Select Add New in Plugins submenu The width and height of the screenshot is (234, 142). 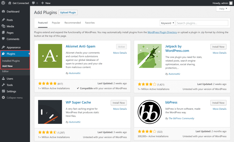point(7,66)
